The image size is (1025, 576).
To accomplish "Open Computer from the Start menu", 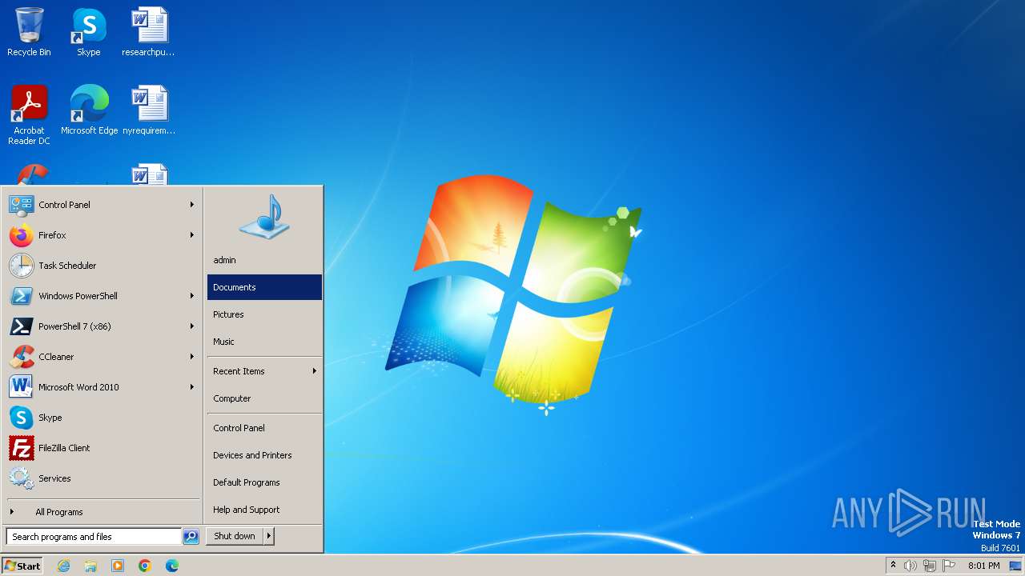I will [x=264, y=398].
